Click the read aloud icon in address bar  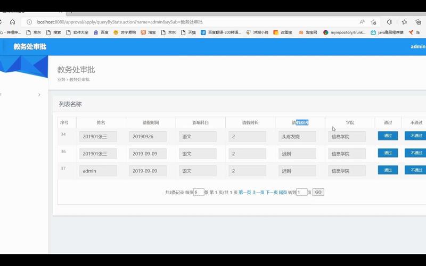pyautogui.click(x=362, y=22)
